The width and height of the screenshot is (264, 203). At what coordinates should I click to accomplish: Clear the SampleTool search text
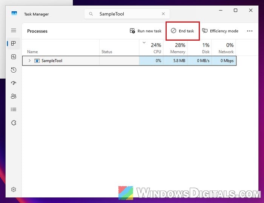pos(163,14)
